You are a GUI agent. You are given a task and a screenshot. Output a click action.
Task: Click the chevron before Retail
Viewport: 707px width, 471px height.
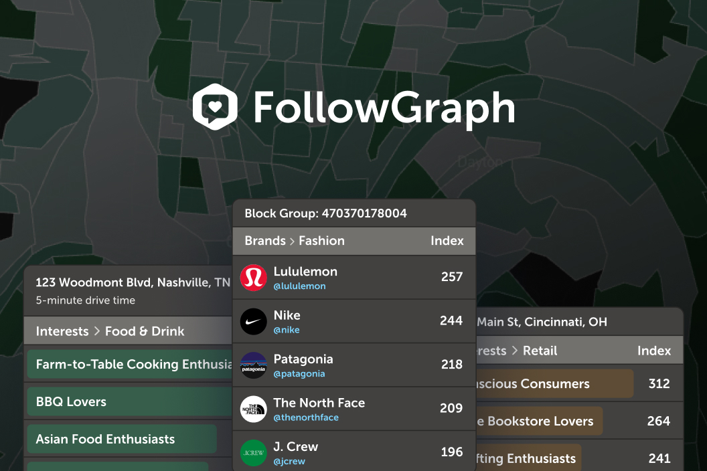[x=514, y=351]
